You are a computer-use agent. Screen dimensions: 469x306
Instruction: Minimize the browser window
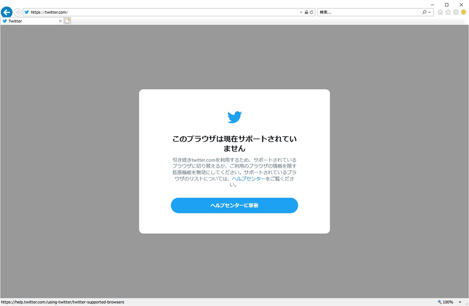pyautogui.click(x=432, y=5)
